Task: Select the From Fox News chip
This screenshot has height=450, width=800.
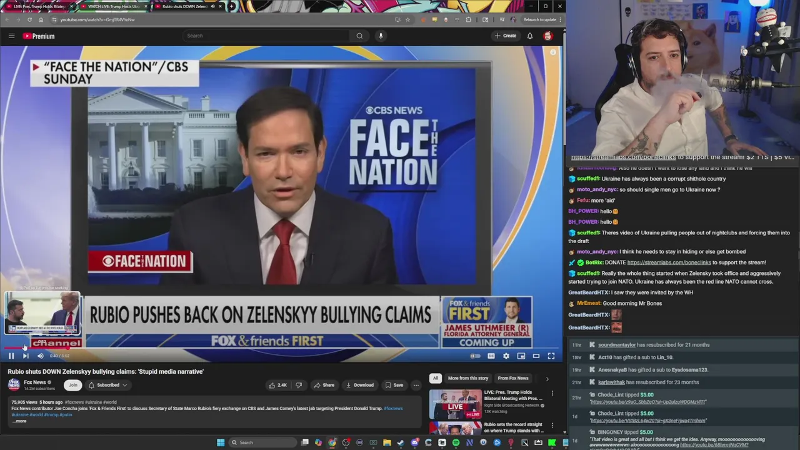Action: tap(513, 378)
